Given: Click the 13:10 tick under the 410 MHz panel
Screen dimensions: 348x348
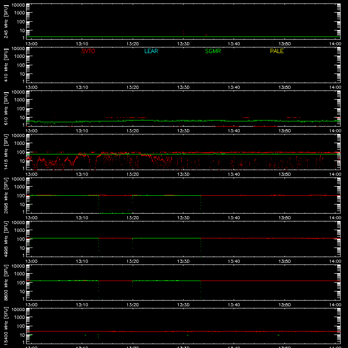Looking at the screenshot, I should [x=82, y=87].
